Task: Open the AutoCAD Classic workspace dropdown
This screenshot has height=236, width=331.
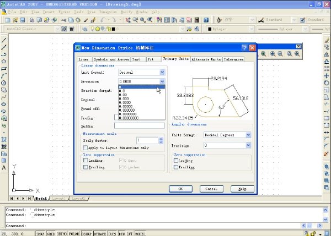Action: (x=57, y=29)
